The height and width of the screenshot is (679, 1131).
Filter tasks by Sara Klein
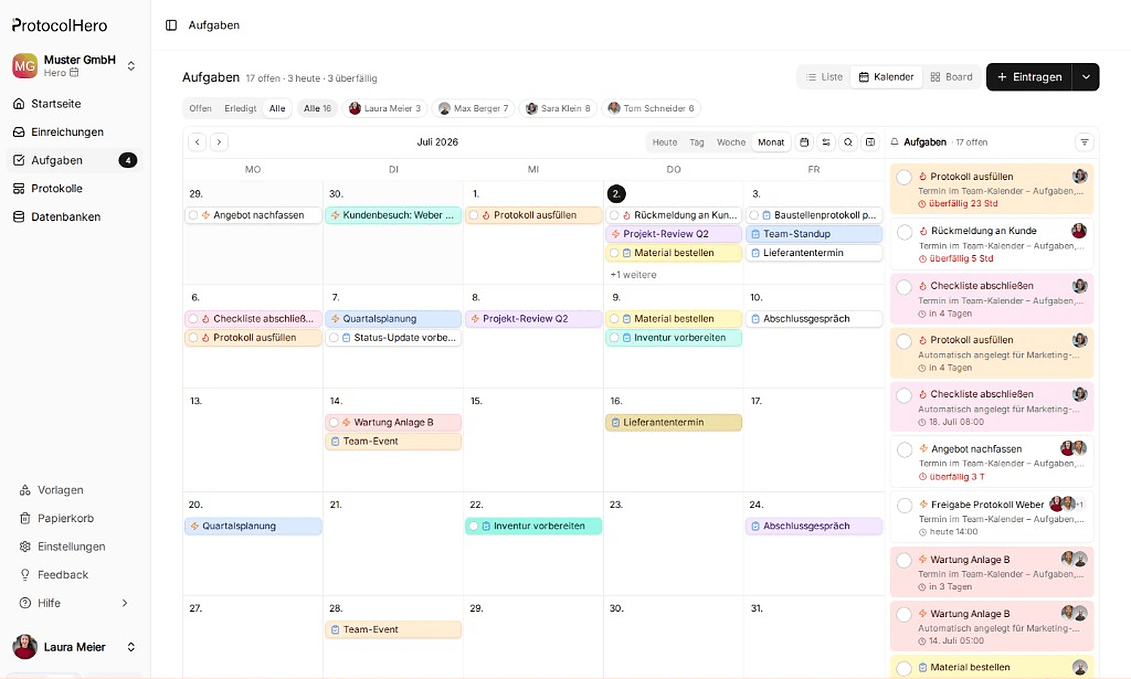click(x=558, y=108)
